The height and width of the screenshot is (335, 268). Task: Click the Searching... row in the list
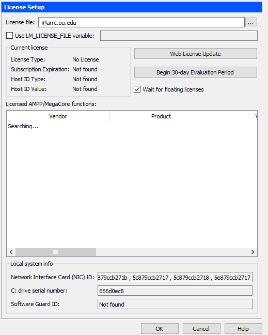[23, 126]
